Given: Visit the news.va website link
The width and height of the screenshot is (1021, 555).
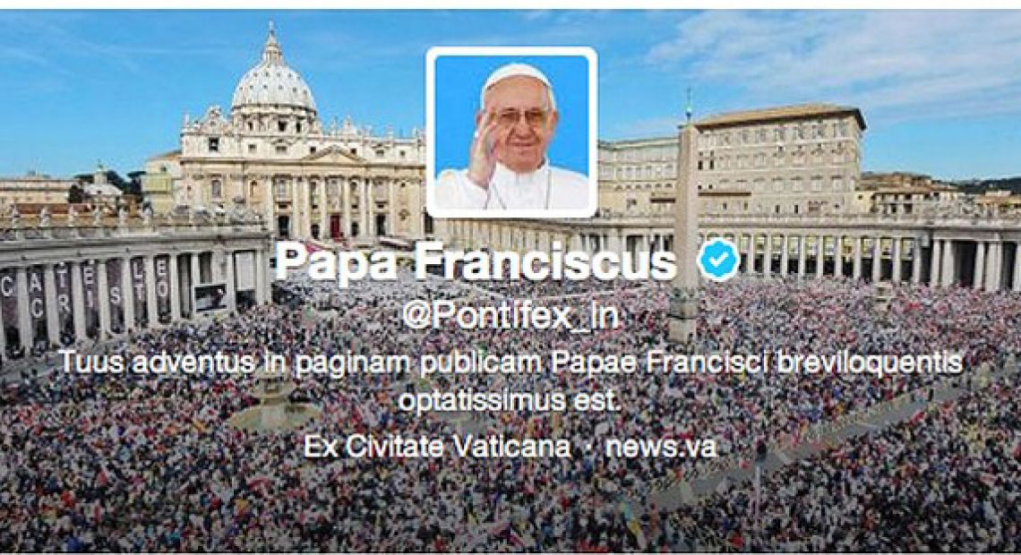Looking at the screenshot, I should click(661, 447).
